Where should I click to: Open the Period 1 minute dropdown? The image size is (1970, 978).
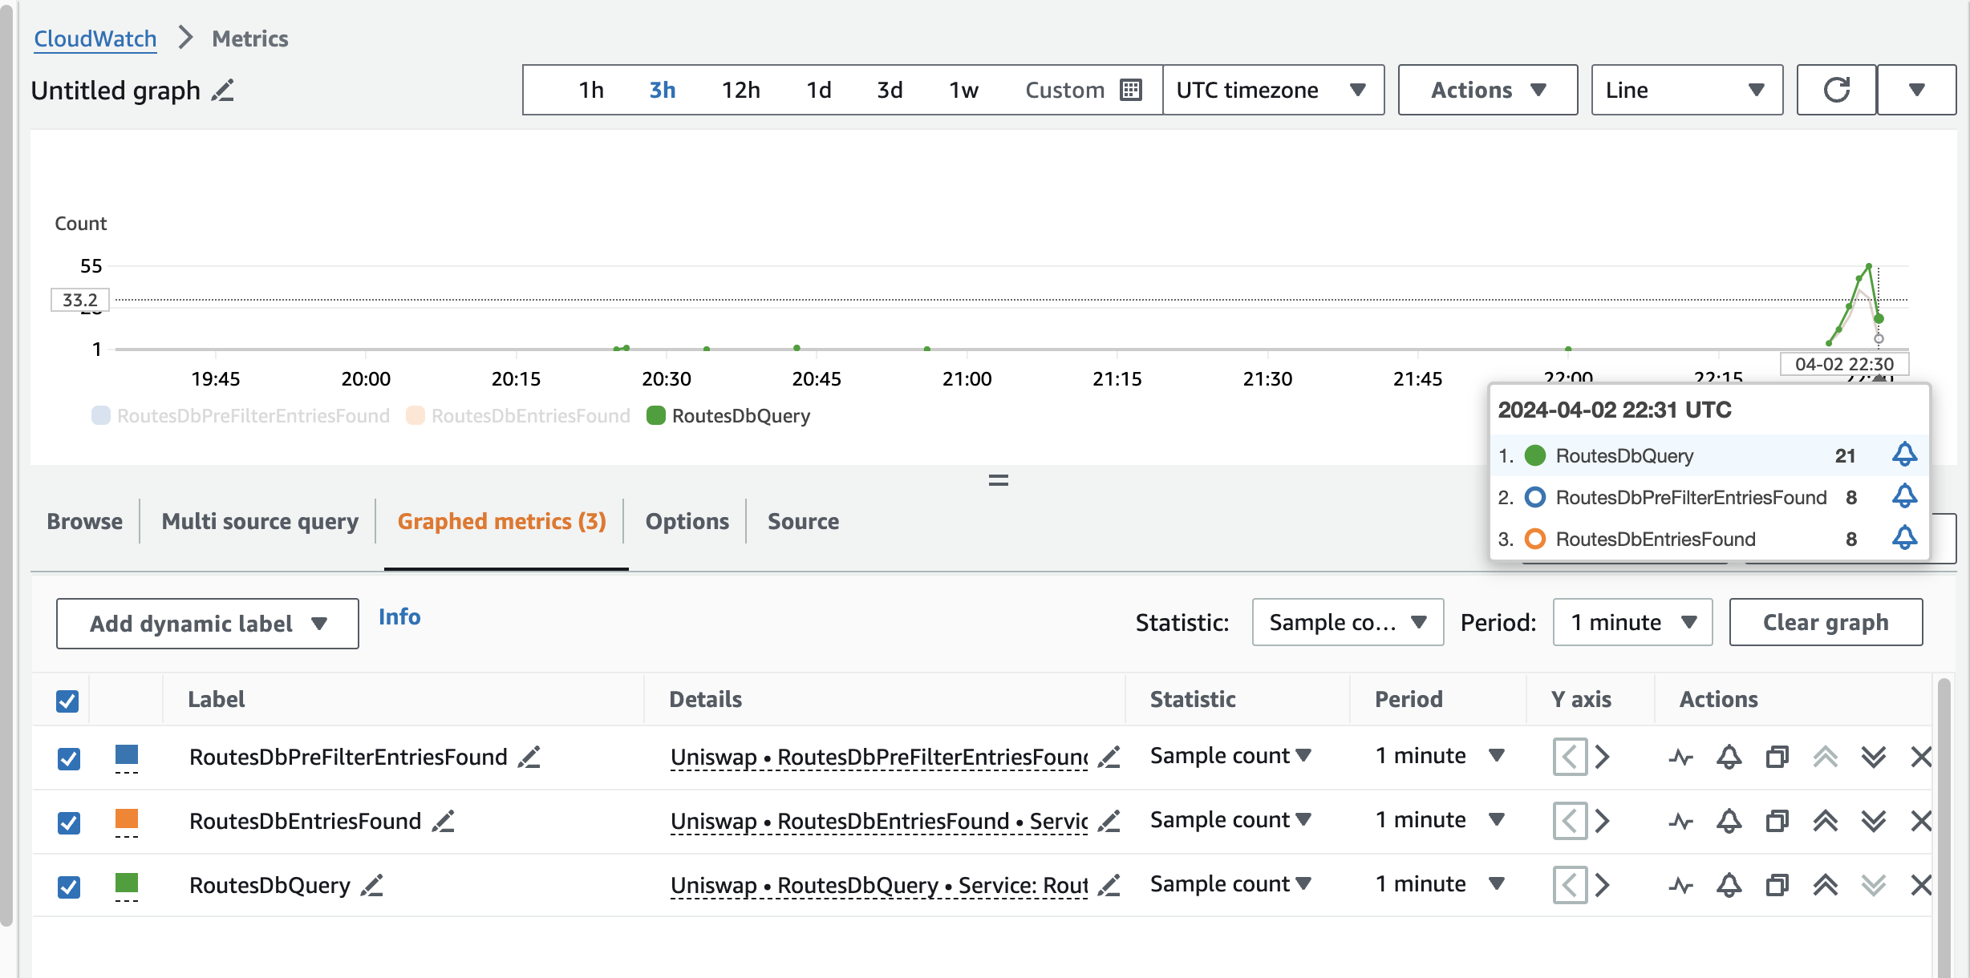pyautogui.click(x=1632, y=622)
